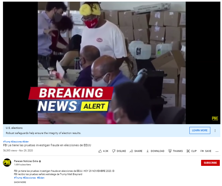Screen dimensions: 222x186
Task: Click the download arrow icon
Action: pos(148,151)
